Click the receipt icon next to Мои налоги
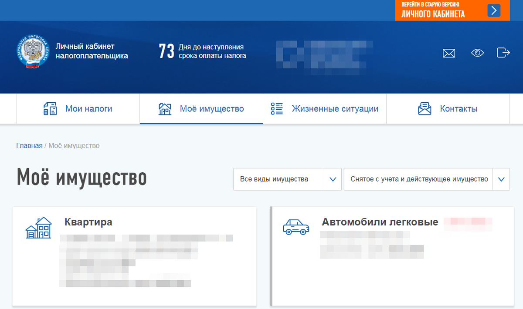This screenshot has width=523, height=309. [51, 108]
